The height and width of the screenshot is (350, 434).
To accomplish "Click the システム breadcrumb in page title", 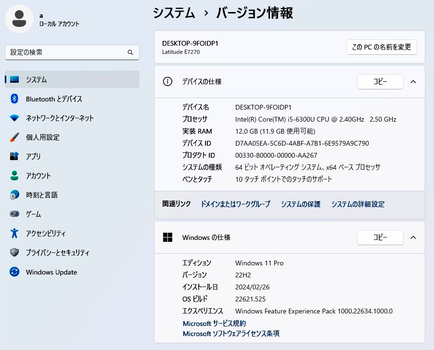I will point(174,13).
